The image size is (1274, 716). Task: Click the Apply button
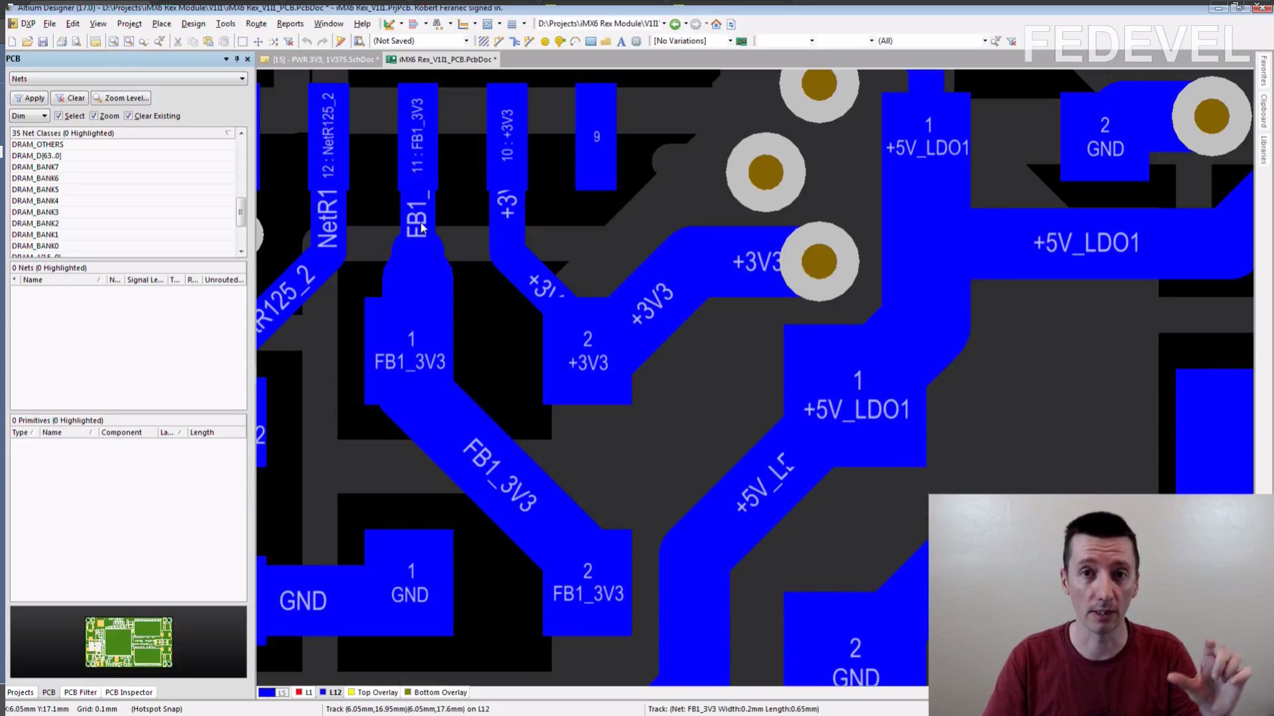(29, 98)
